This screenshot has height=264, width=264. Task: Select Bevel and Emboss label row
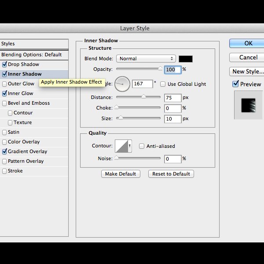click(x=29, y=103)
